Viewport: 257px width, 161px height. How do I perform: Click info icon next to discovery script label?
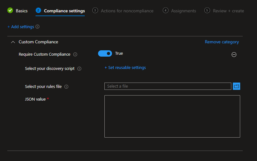(x=79, y=69)
